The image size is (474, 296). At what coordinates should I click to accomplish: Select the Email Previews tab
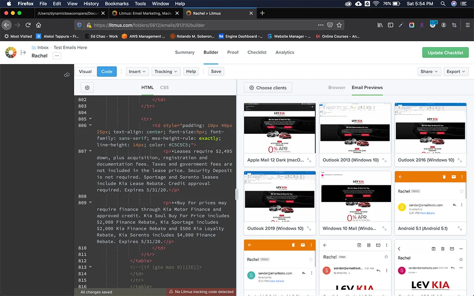click(367, 88)
